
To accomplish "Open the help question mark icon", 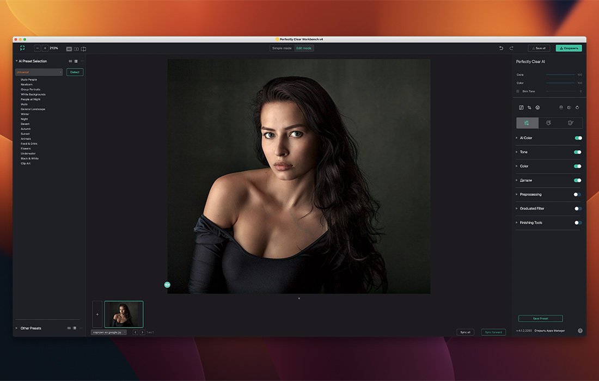I will pyautogui.click(x=580, y=330).
